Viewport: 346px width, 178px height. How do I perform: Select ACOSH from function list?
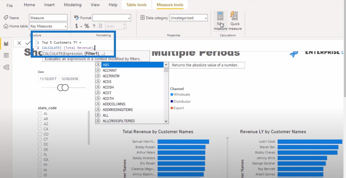click(x=108, y=87)
